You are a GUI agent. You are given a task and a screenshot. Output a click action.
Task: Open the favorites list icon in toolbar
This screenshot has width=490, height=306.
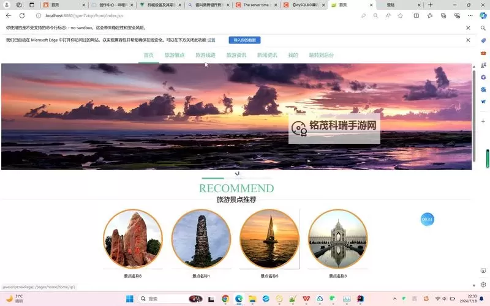click(430, 16)
